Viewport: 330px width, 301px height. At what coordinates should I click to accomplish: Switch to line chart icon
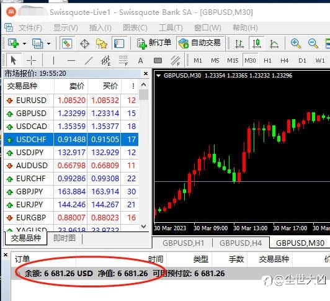tap(274, 44)
